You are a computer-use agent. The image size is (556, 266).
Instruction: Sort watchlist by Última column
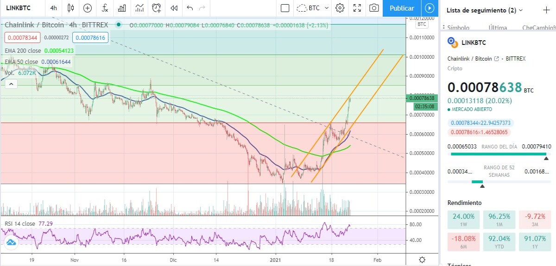pos(498,28)
